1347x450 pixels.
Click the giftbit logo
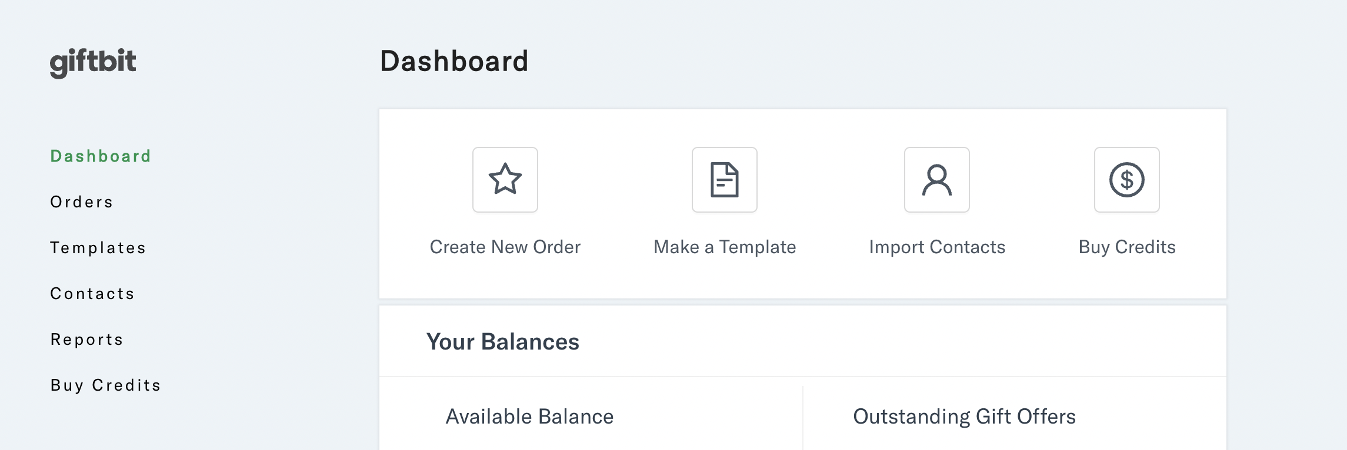pos(94,61)
